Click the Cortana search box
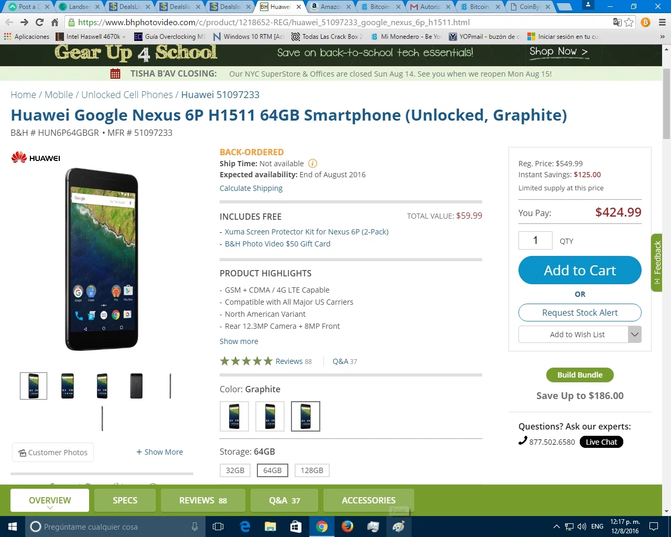 (114, 527)
